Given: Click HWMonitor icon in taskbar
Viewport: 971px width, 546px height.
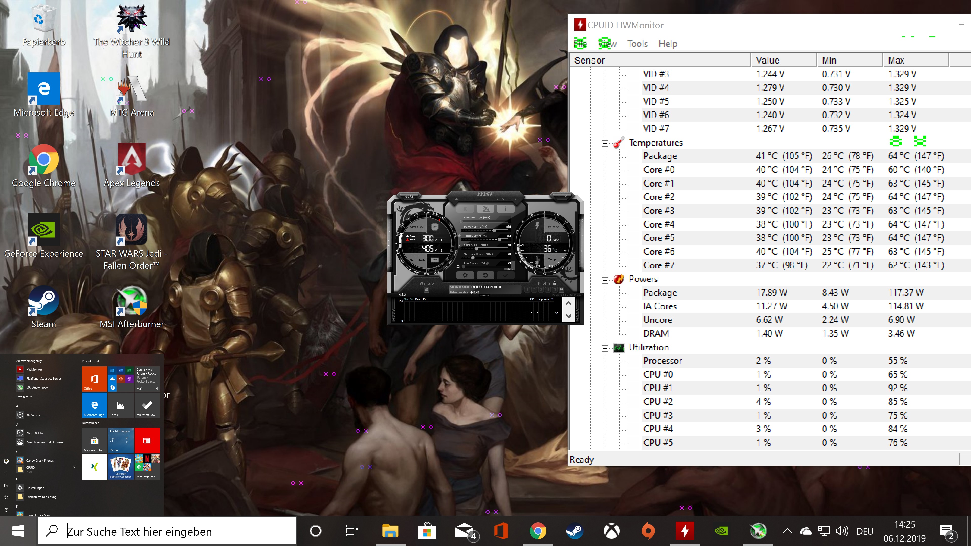Looking at the screenshot, I should (685, 531).
